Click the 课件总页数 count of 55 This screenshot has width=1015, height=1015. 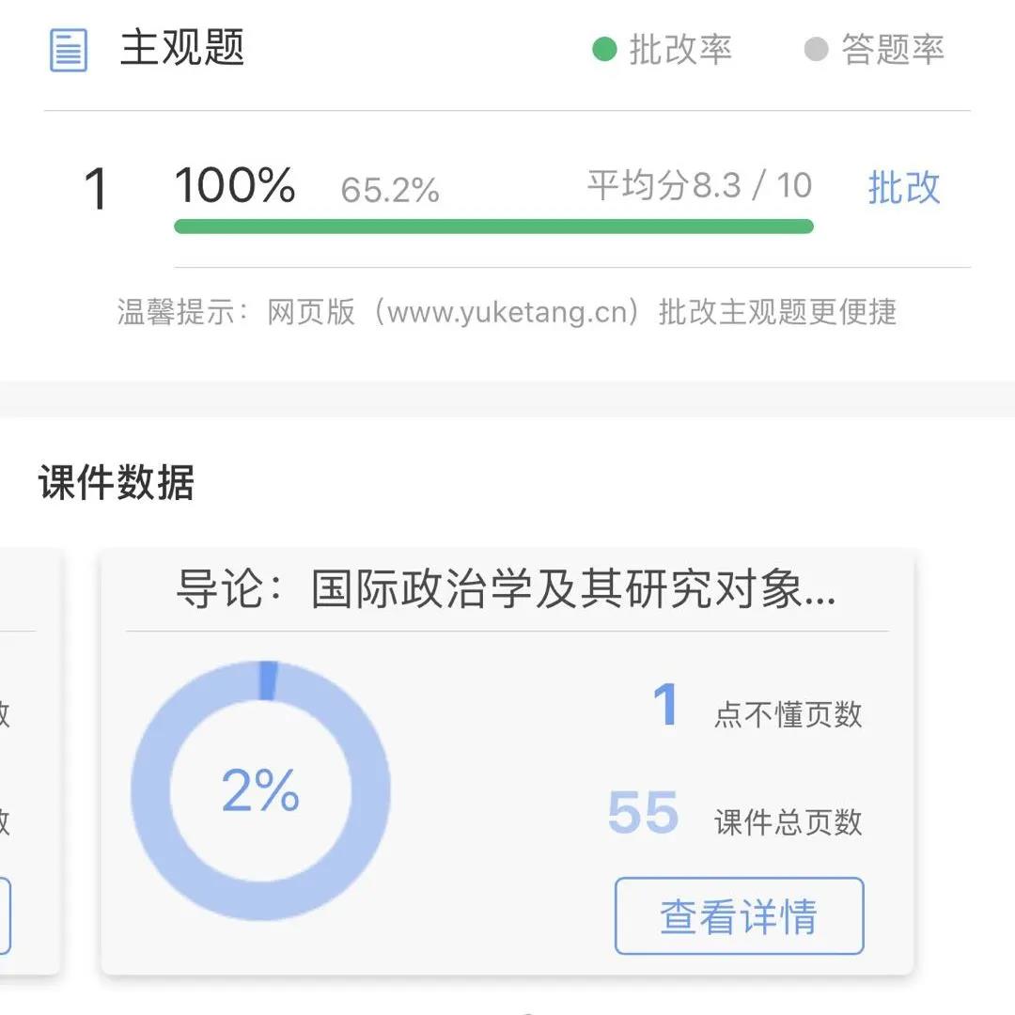pyautogui.click(x=644, y=812)
